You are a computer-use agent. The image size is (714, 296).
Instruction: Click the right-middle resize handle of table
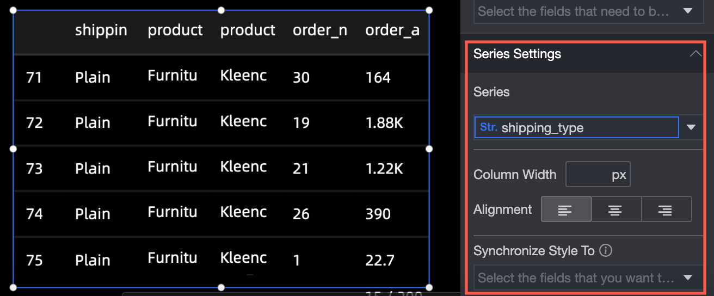(x=429, y=149)
